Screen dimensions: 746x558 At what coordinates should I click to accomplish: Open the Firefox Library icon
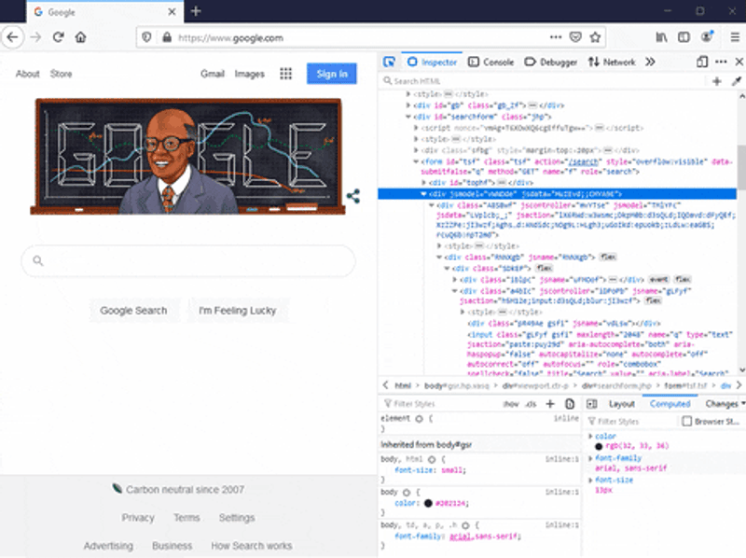[661, 37]
